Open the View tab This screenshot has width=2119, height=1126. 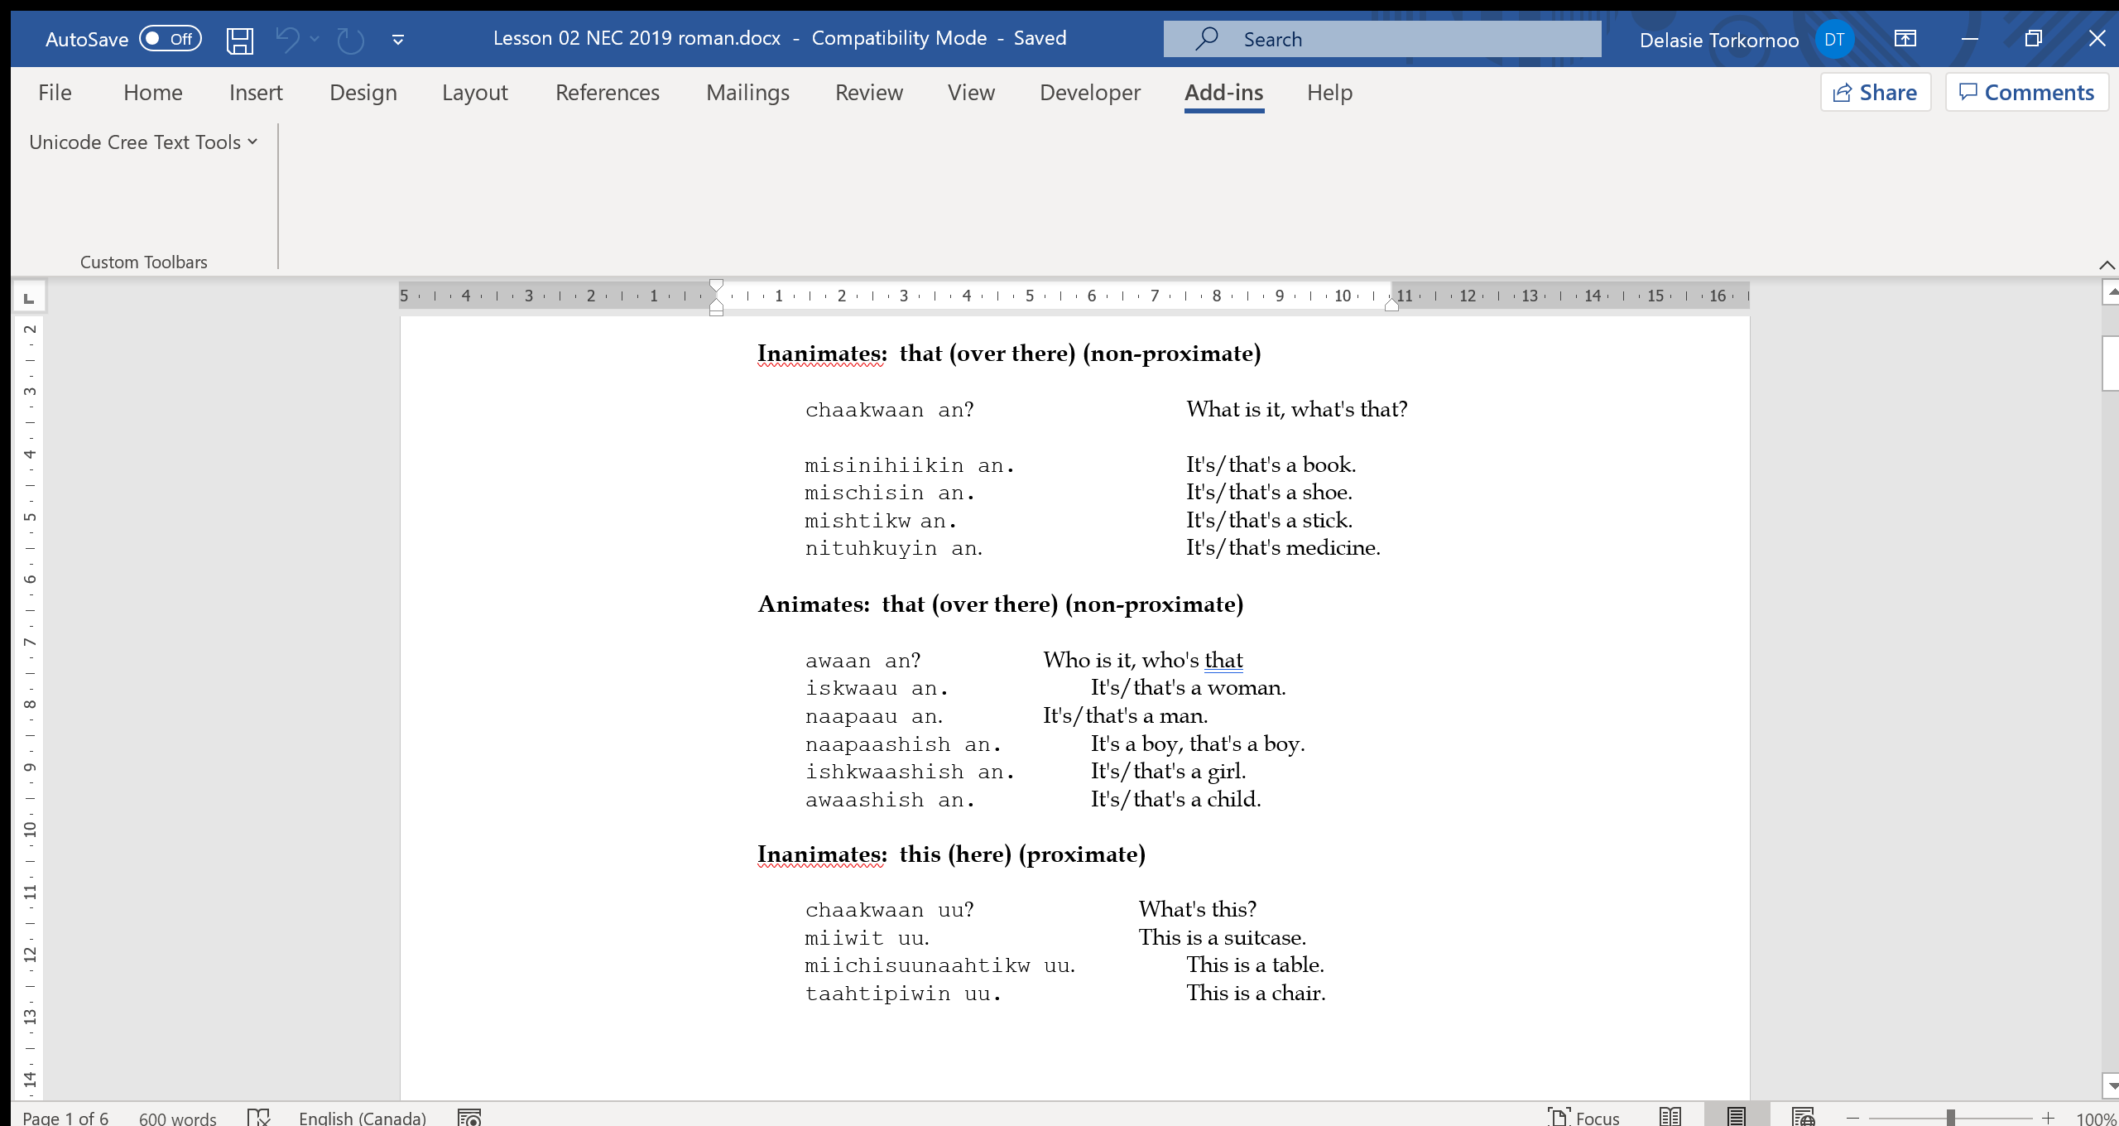pos(971,93)
